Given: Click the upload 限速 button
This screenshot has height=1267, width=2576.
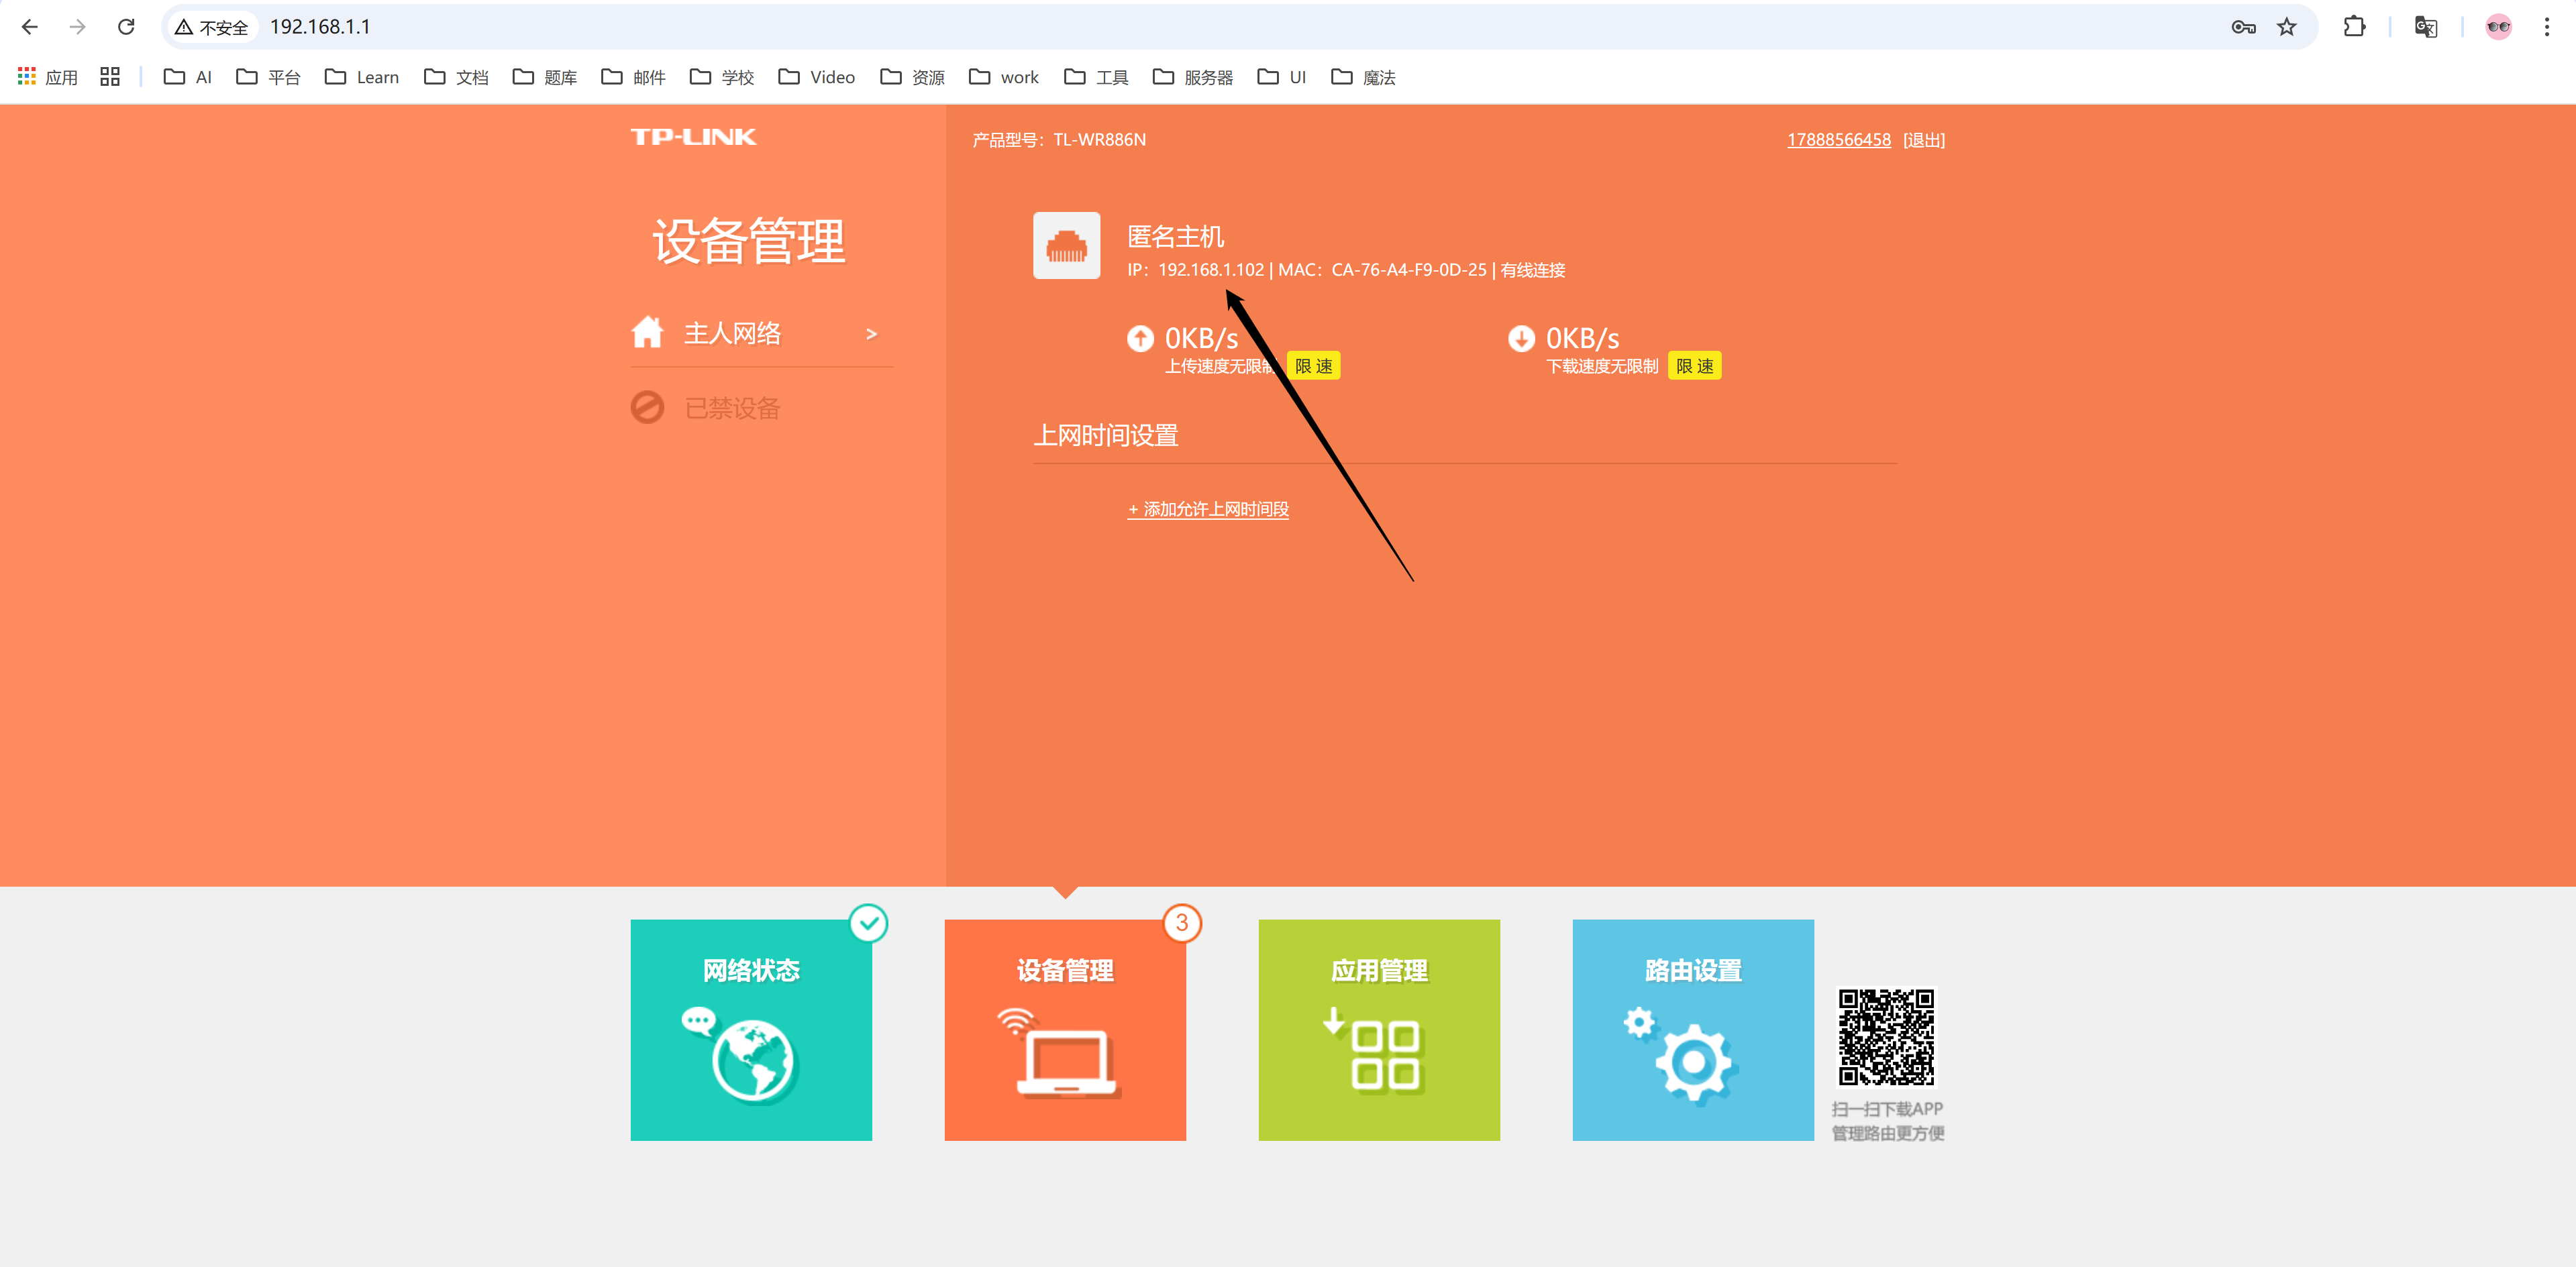Looking at the screenshot, I should click(1313, 366).
